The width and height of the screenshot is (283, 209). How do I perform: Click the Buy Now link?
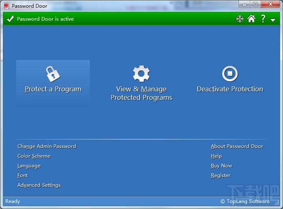coord(221,166)
